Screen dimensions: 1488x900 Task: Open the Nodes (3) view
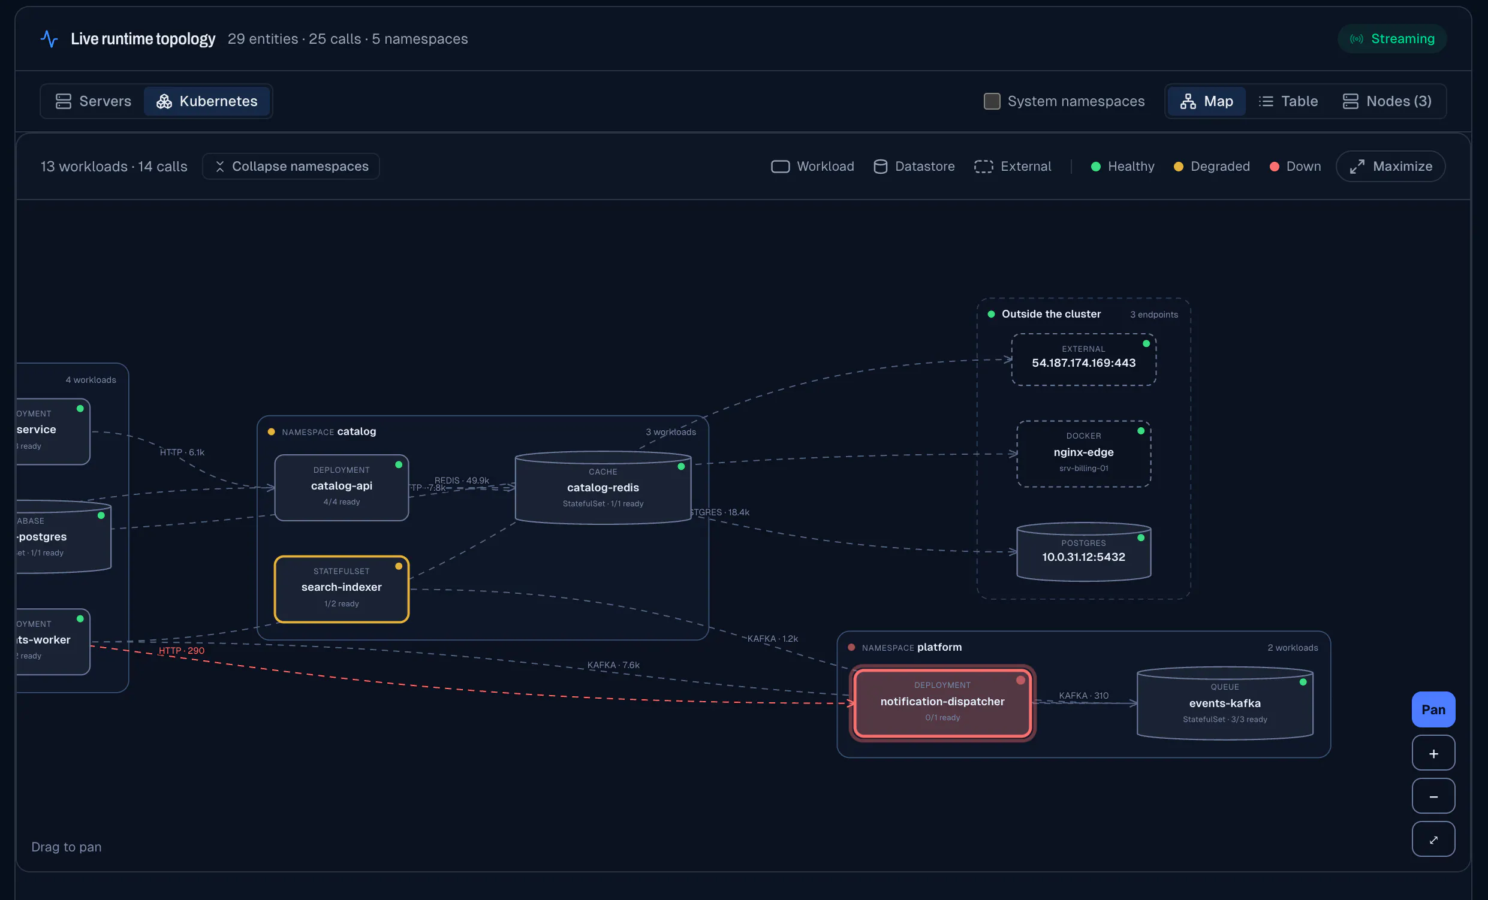coord(1387,101)
